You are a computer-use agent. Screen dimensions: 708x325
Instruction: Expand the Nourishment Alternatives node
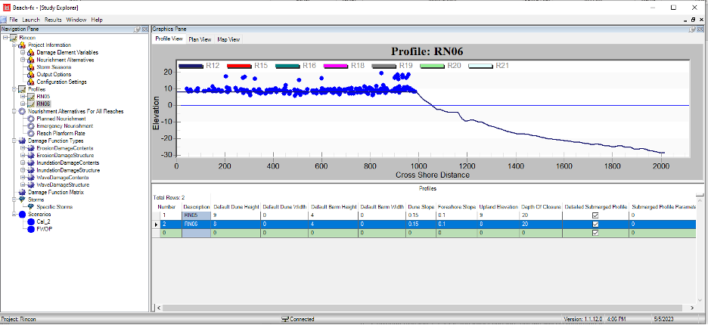coord(23,60)
